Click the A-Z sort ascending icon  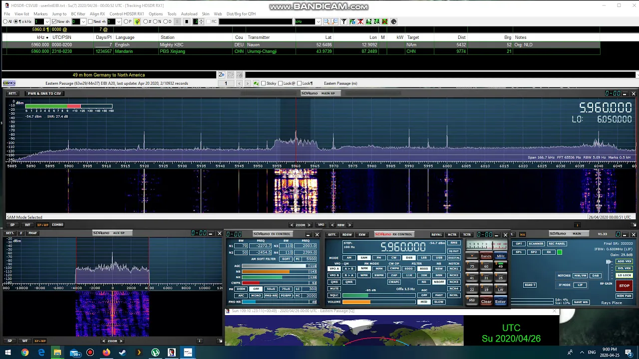(369, 22)
